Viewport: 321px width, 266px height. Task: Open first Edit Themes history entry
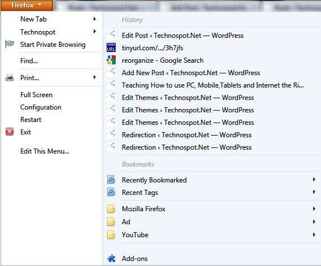click(188, 98)
